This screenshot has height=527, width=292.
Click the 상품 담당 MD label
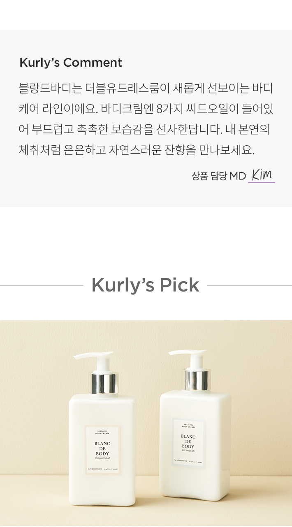coord(218,176)
